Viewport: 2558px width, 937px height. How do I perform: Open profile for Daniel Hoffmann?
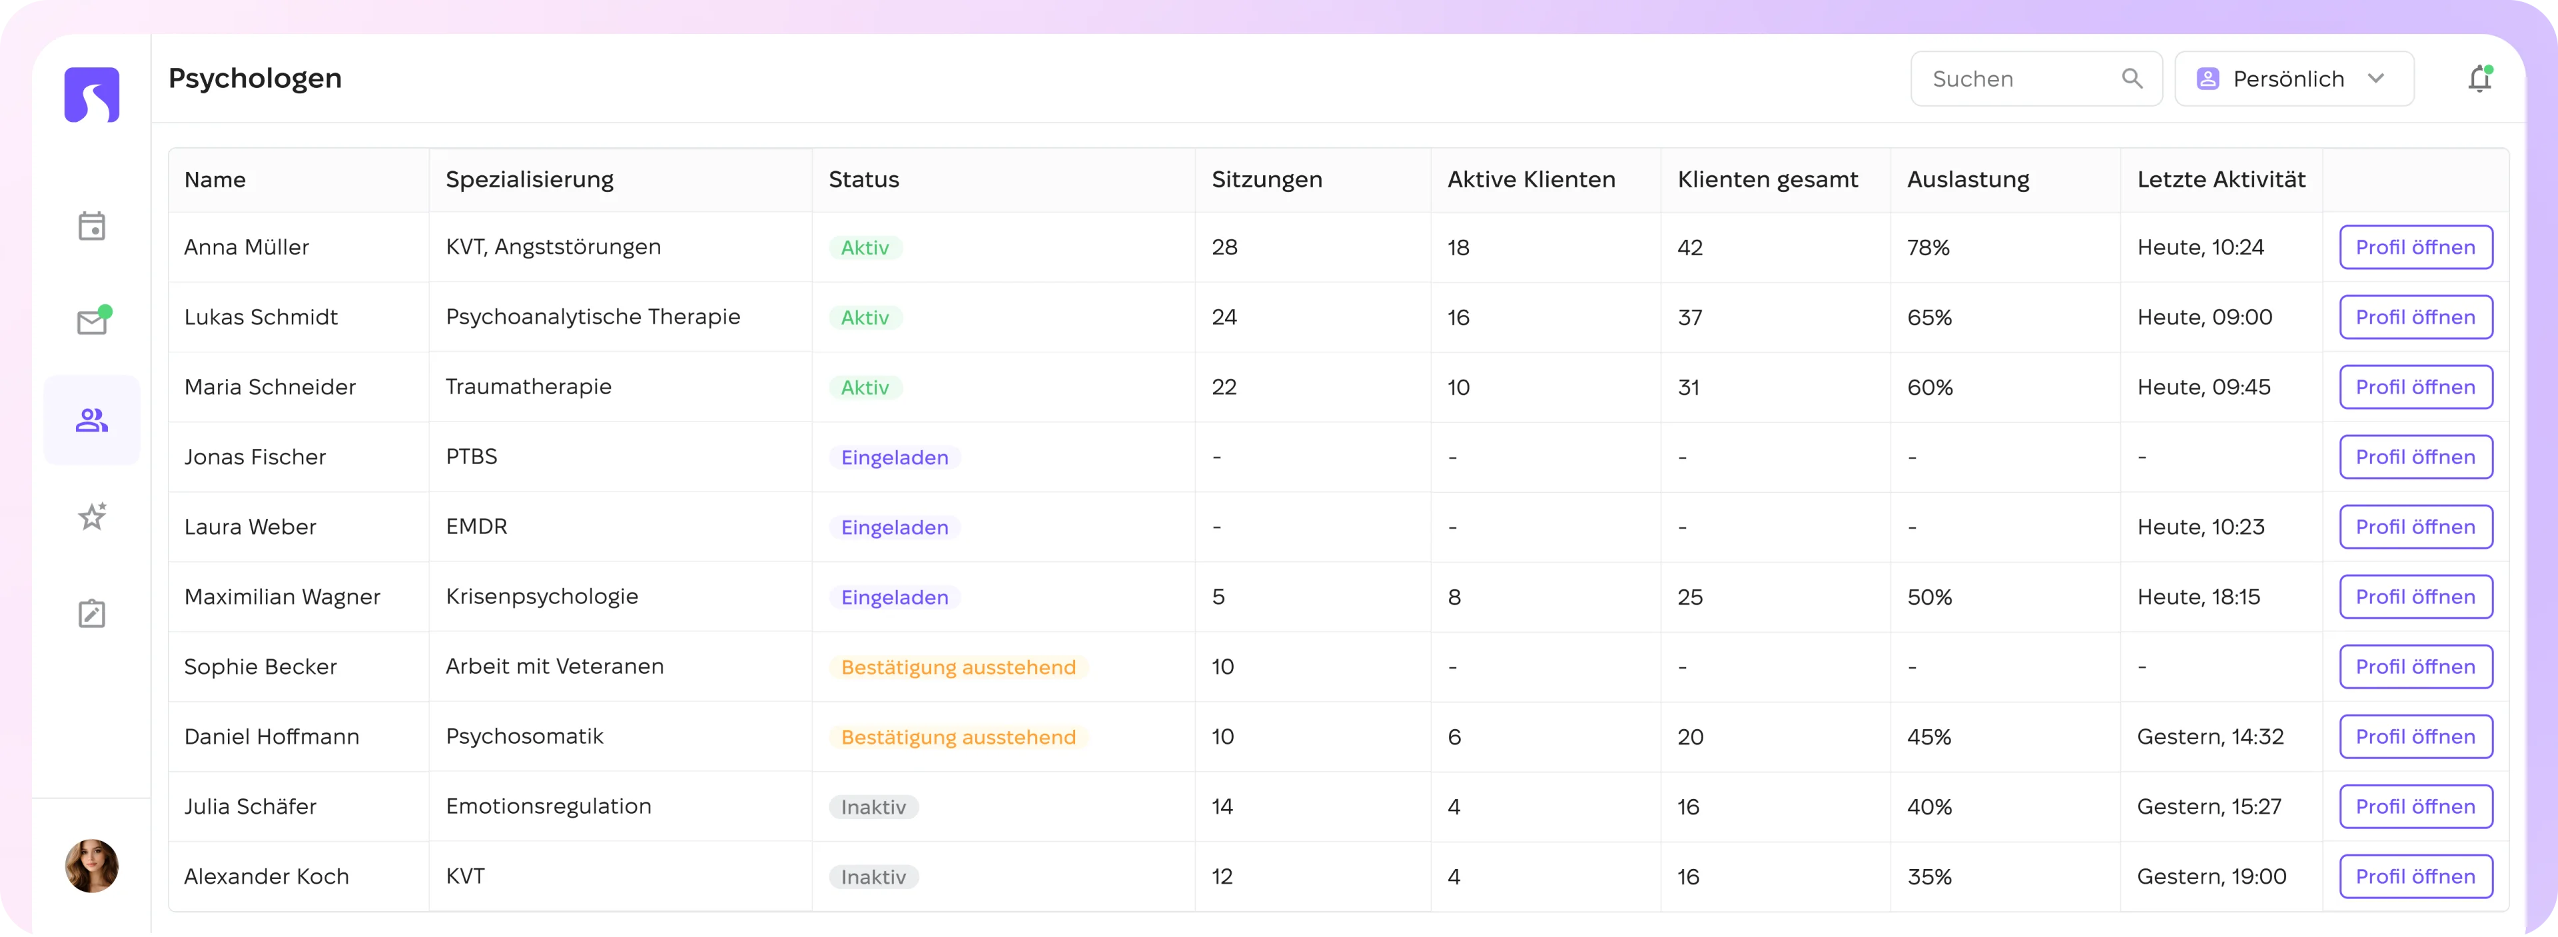[x=2415, y=737]
